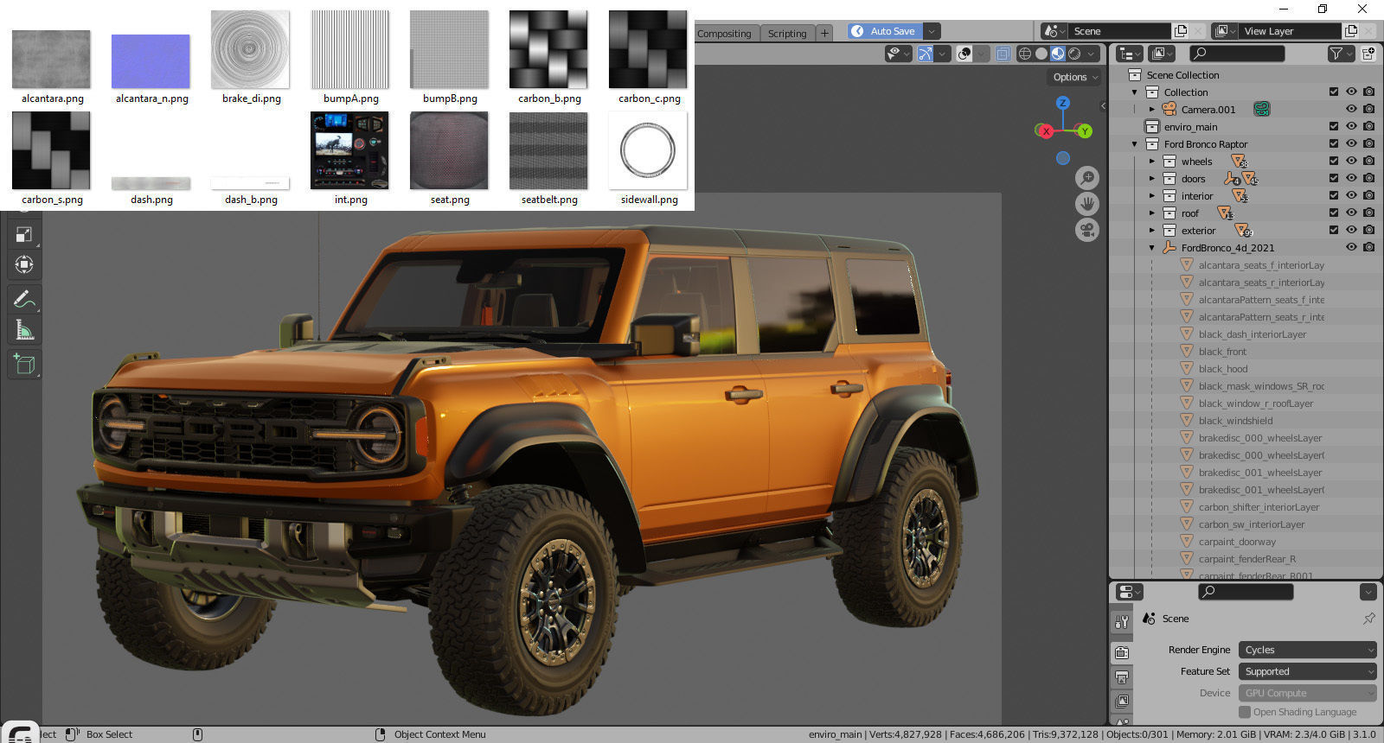The height and width of the screenshot is (743, 1384).
Task: Add a new view layer icon
Action: click(1351, 31)
